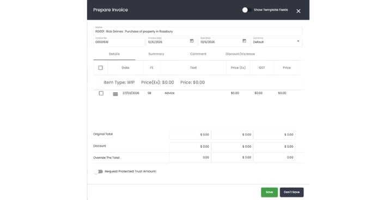Click the Date column header
Image resolution: width=365 pixels, height=200 pixels.
pos(125,67)
